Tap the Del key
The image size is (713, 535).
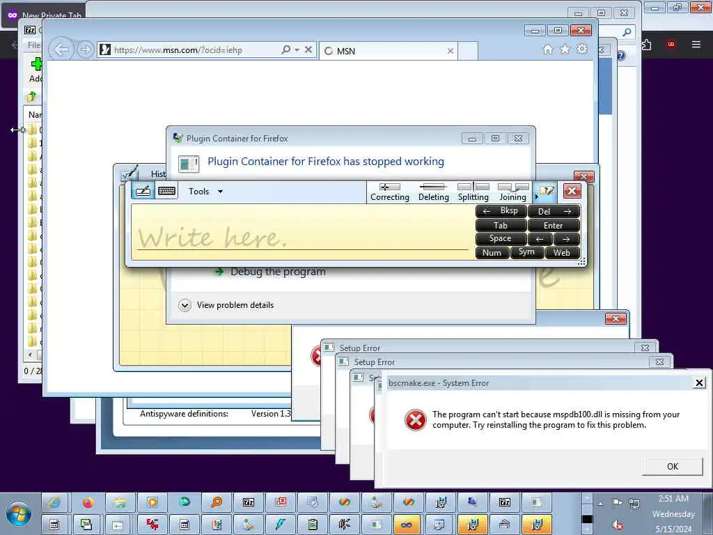554,211
